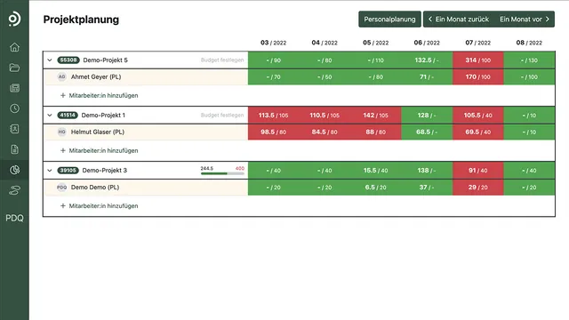Click plus icon under Demo-Projekt 3
Image resolution: width=569 pixels, height=320 pixels.
(63, 205)
